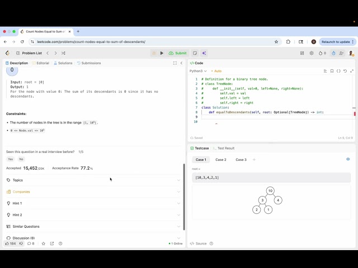Open a new browser tab
Image resolution: width=358 pixels, height=268 pixels.
click(78, 31)
